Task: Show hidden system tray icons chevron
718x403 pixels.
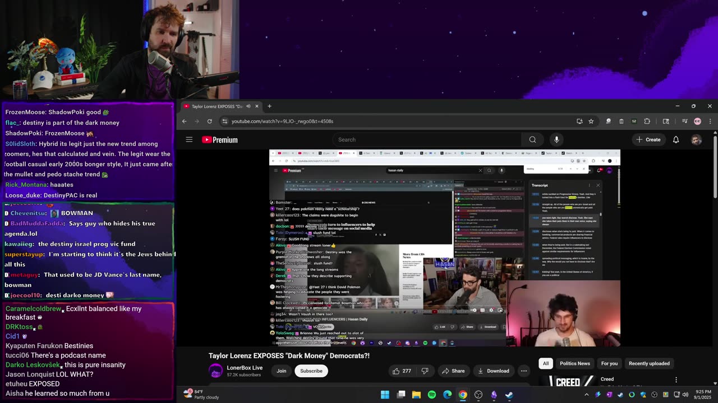Action: [587, 395]
